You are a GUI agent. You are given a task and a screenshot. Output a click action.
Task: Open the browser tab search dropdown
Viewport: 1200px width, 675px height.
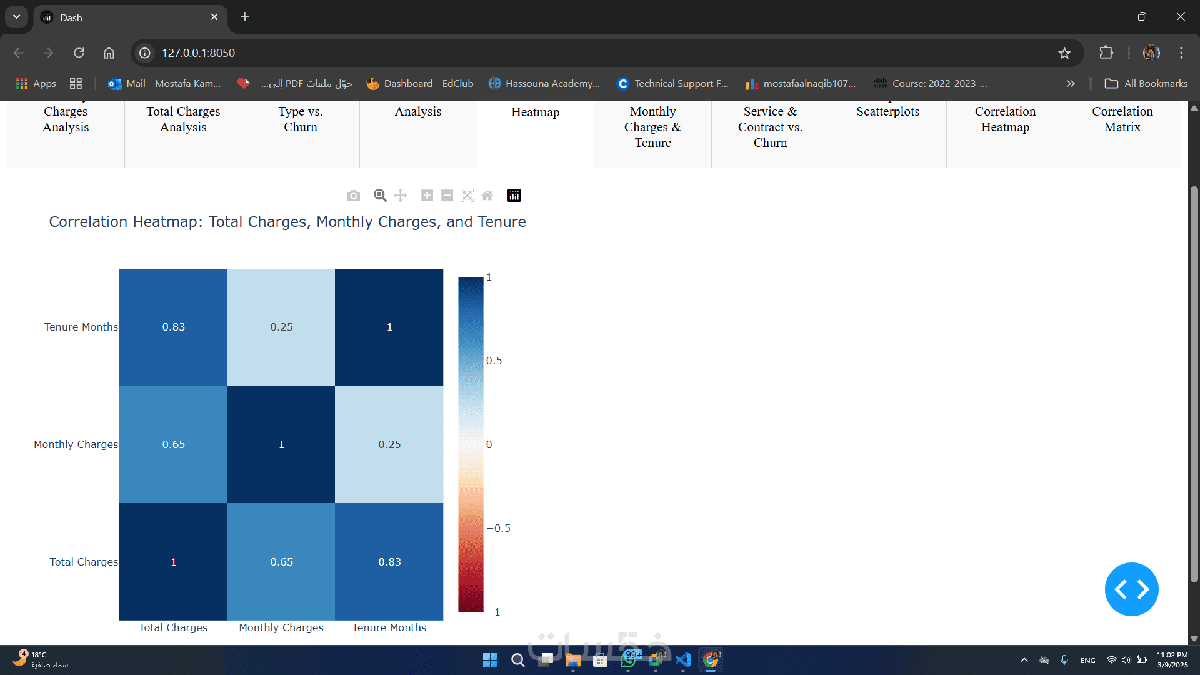17,17
